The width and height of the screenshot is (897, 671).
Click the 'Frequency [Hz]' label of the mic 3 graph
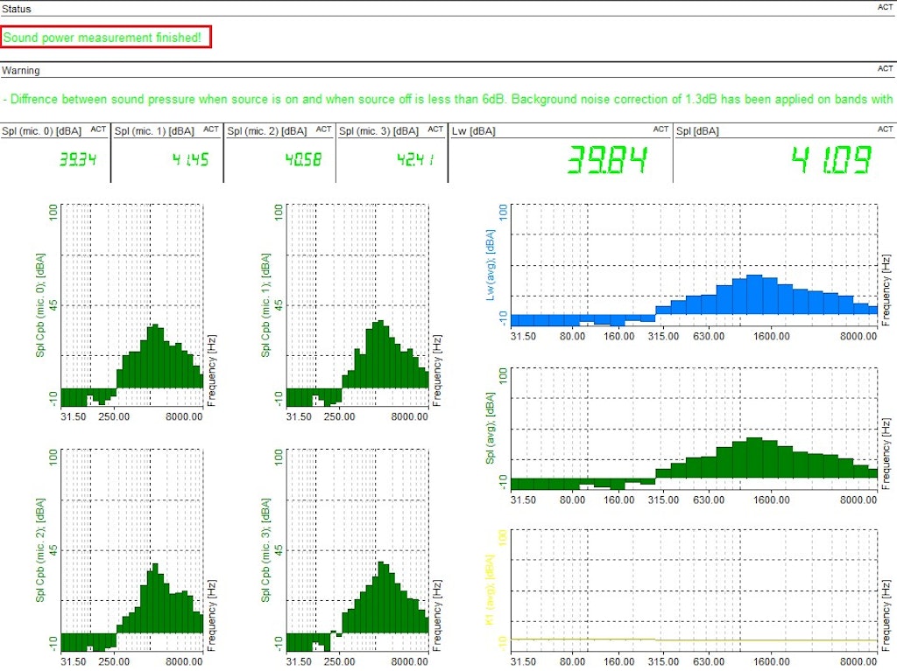point(437,616)
